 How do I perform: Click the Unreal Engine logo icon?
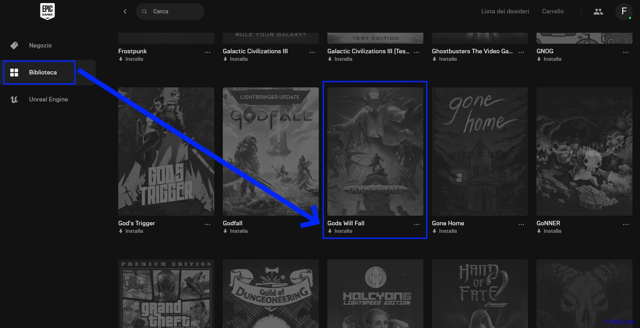[14, 99]
